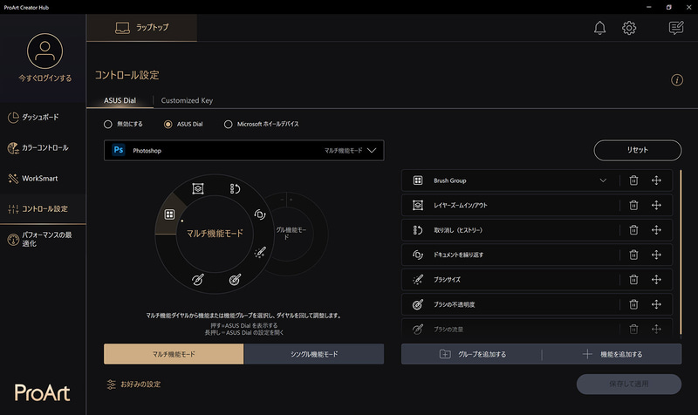Select the repeat document icon on the dial
The height and width of the screenshot is (415, 698).
tap(260, 214)
